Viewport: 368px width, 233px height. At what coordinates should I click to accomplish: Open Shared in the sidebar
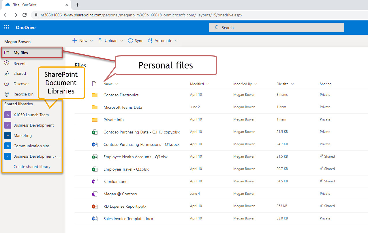pyautogui.click(x=20, y=73)
